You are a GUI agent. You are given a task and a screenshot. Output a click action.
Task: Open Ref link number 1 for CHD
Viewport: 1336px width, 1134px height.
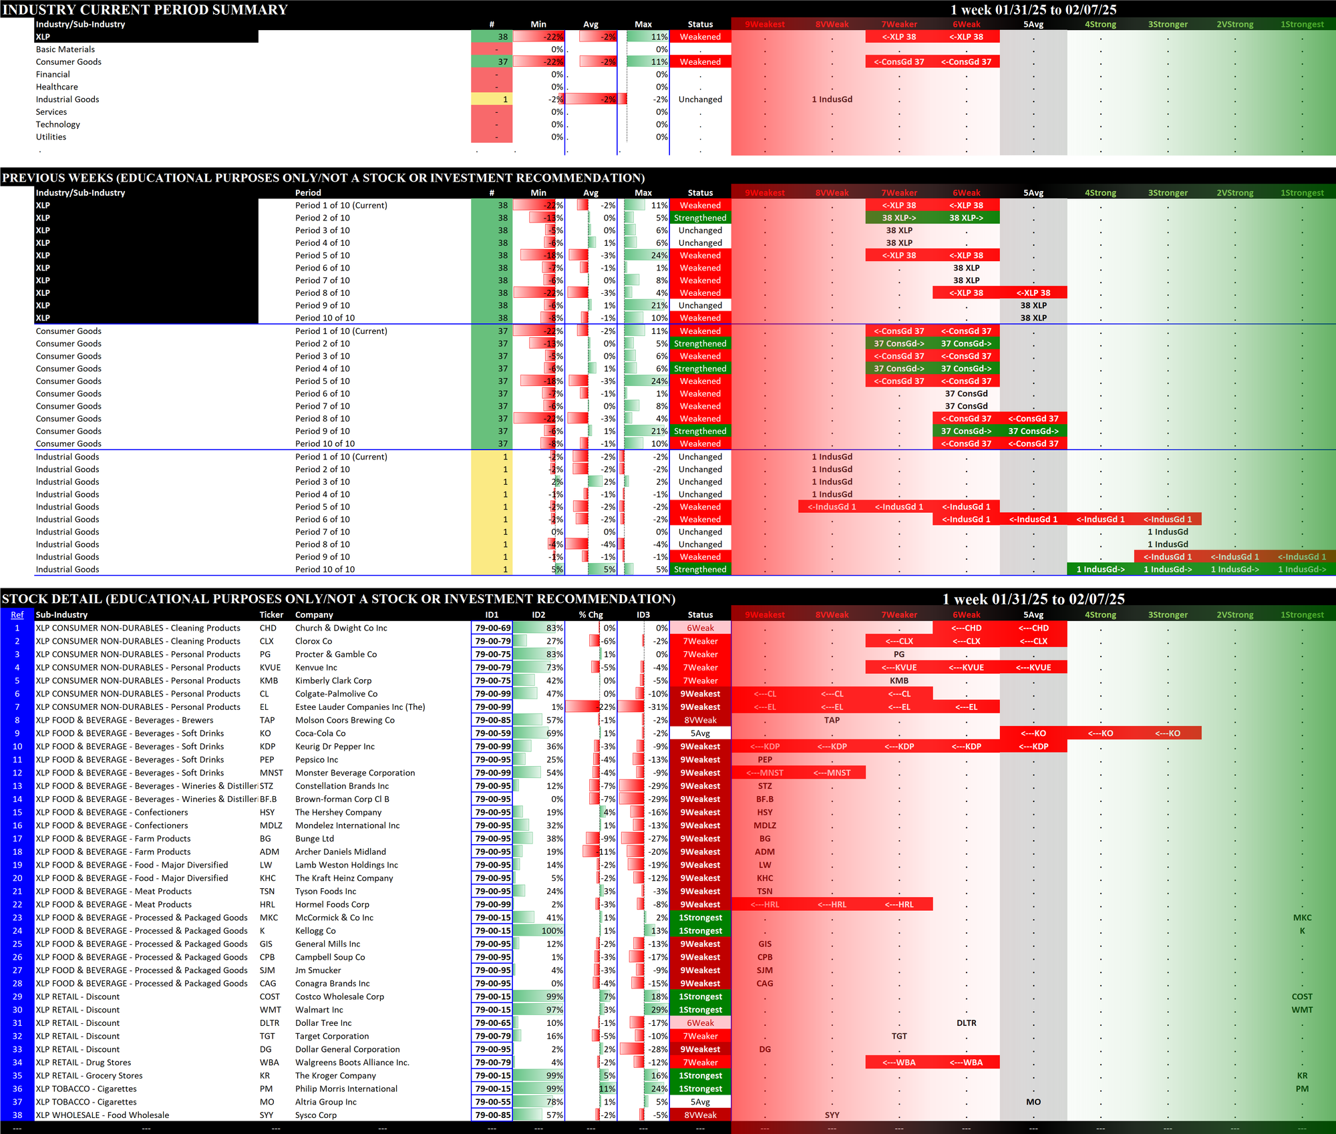pyautogui.click(x=17, y=628)
